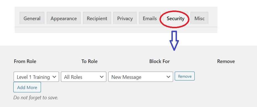
Task: Open the Emails tab
Action: [150, 18]
